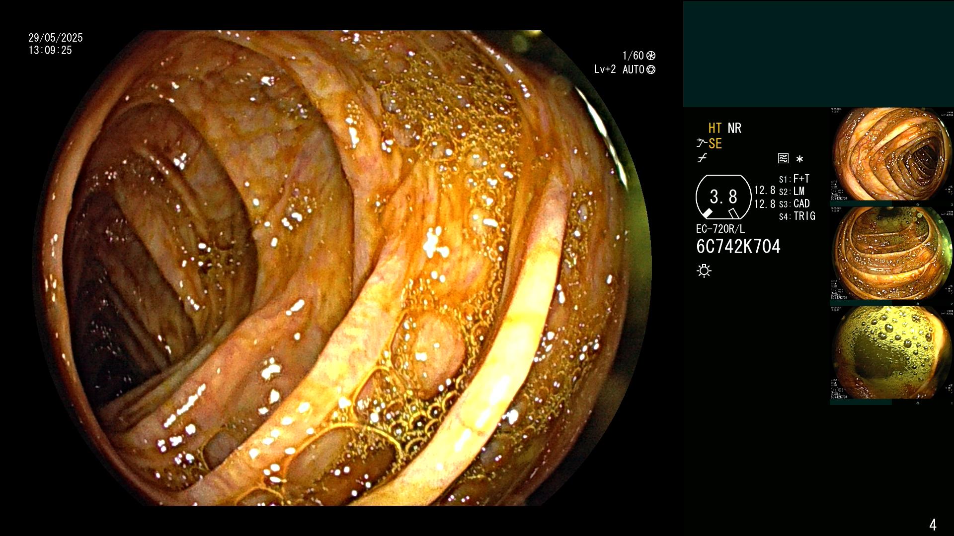Click the S2: LM switch assignment
Viewport: 954px width, 536px height.
tap(792, 191)
